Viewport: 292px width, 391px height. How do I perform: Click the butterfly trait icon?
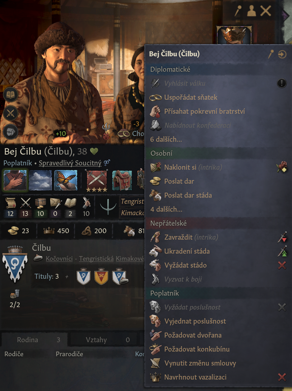66,180
